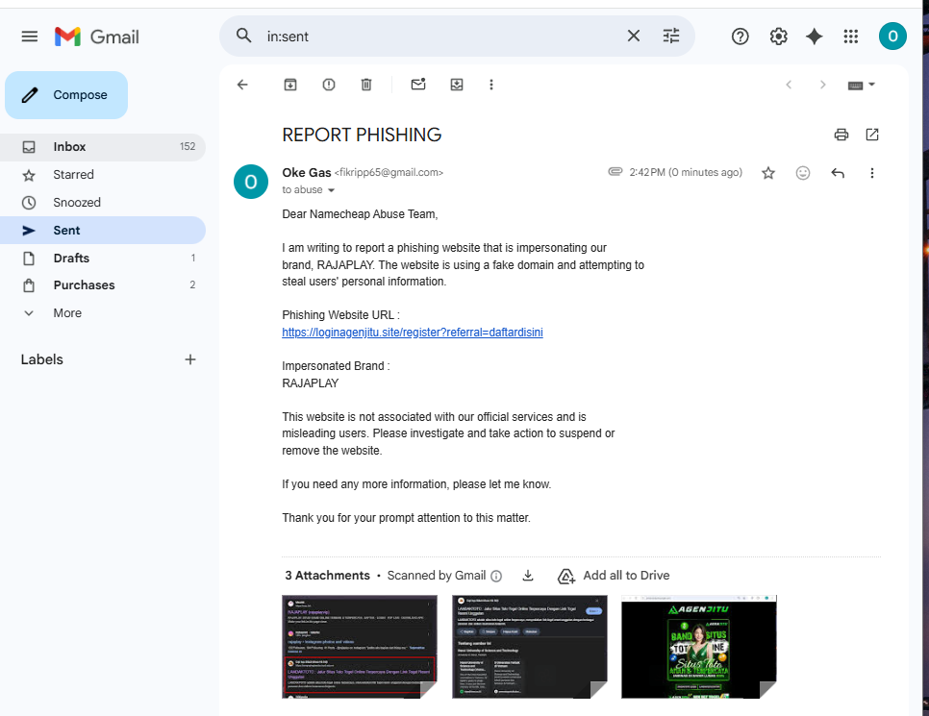Go to the older message arrow

pos(822,85)
